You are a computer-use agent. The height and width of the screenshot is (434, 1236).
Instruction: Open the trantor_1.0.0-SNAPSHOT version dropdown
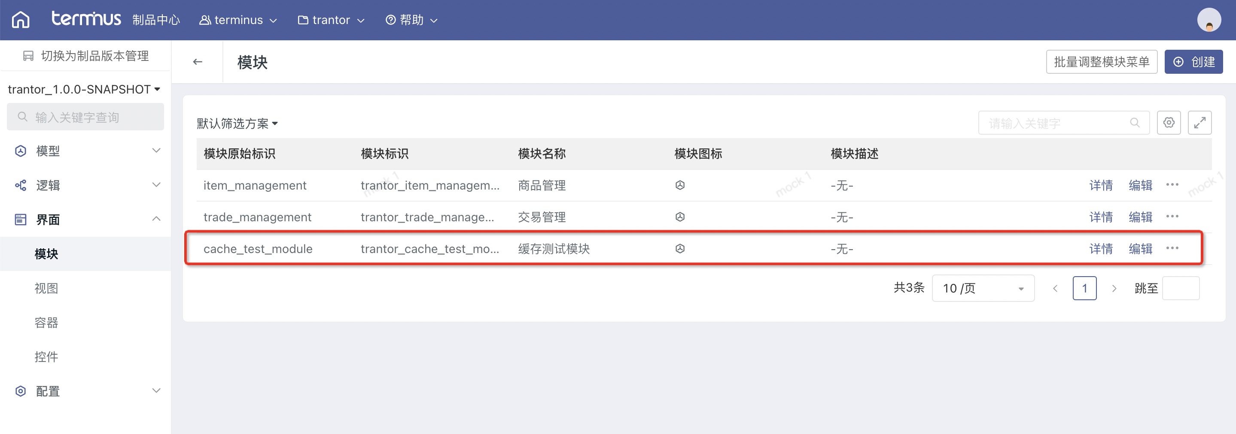(84, 90)
